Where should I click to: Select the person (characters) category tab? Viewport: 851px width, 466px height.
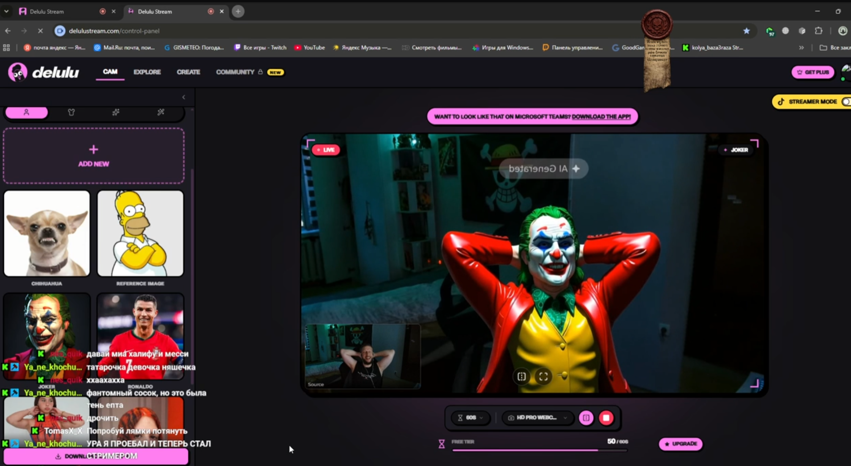[26, 112]
